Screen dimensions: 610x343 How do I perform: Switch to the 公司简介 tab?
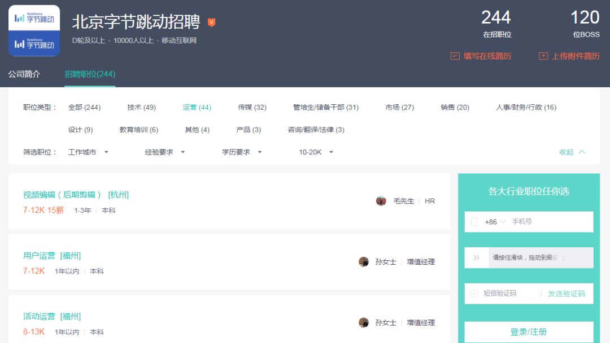pos(24,74)
